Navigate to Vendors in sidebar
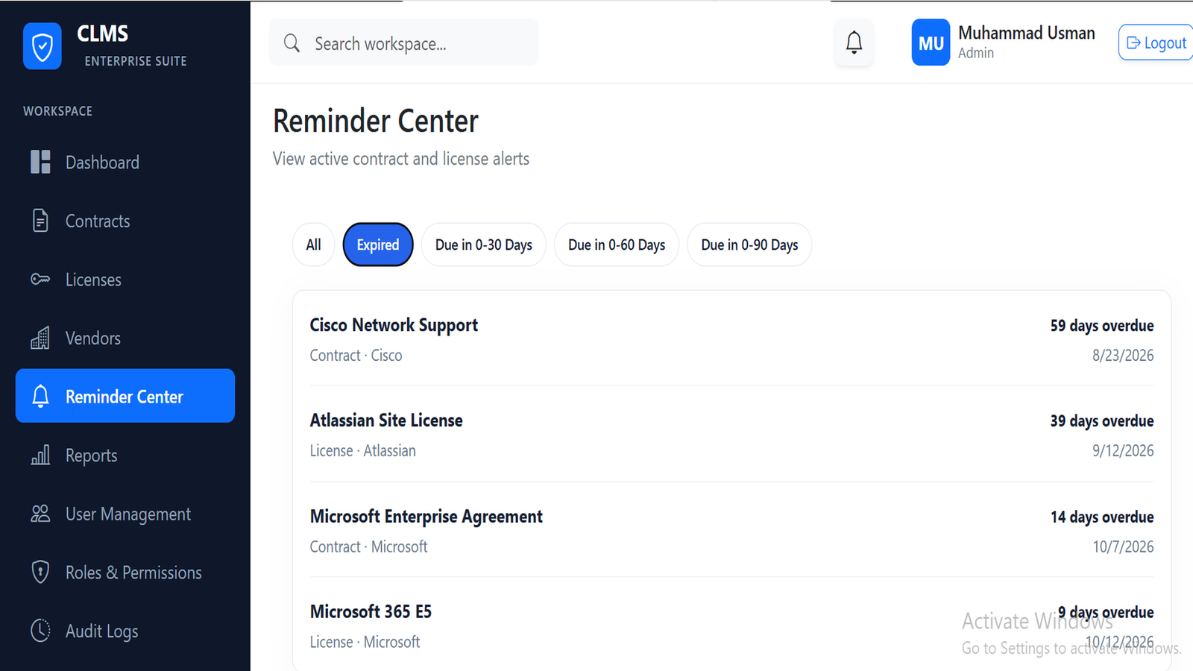 125,338
